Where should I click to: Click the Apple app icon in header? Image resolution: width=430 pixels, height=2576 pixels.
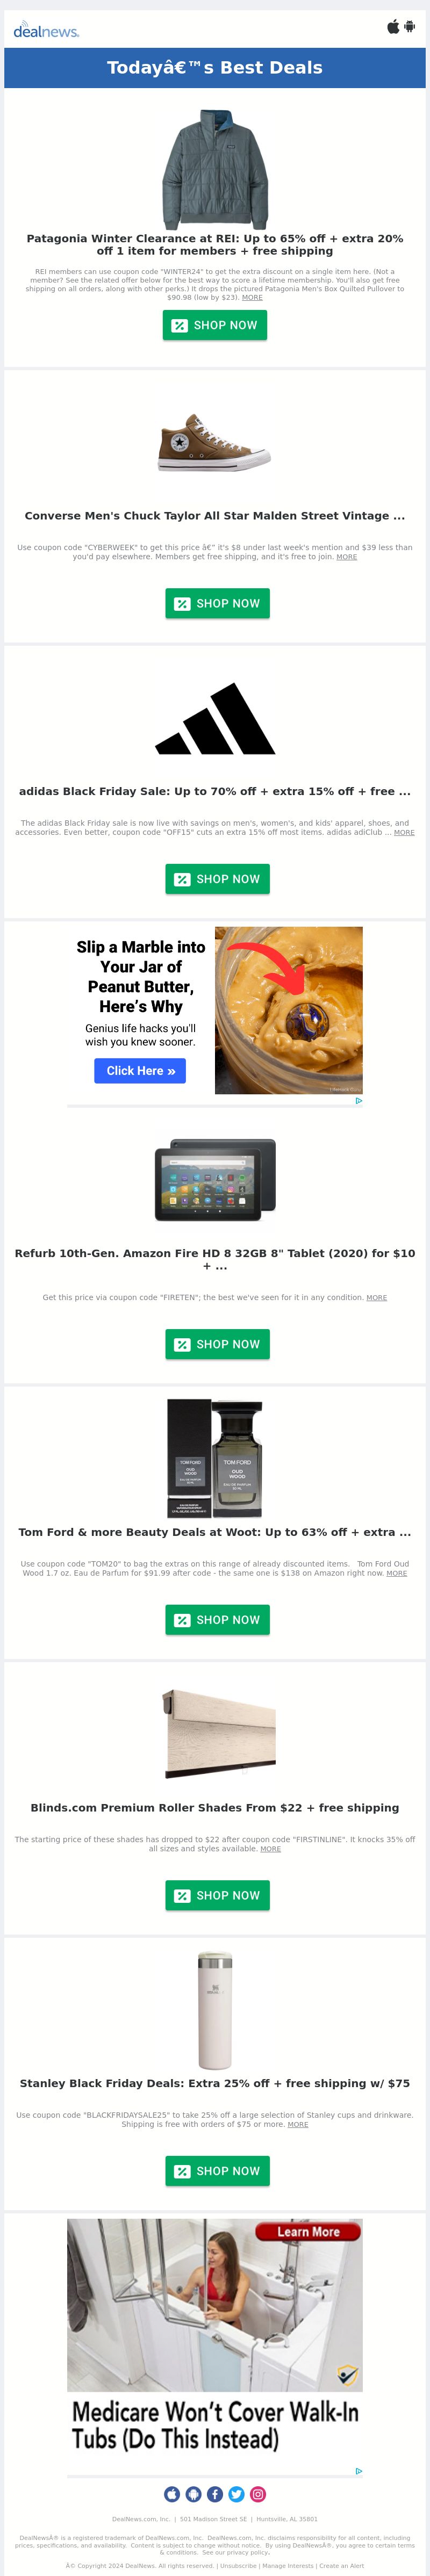click(x=393, y=27)
